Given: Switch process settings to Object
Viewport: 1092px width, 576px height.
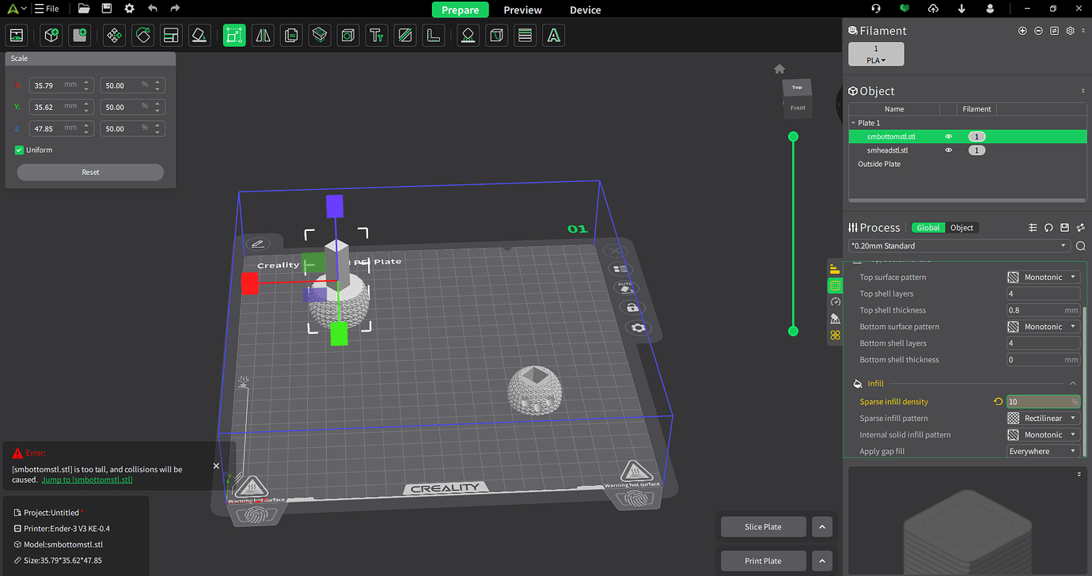Looking at the screenshot, I should (x=961, y=228).
